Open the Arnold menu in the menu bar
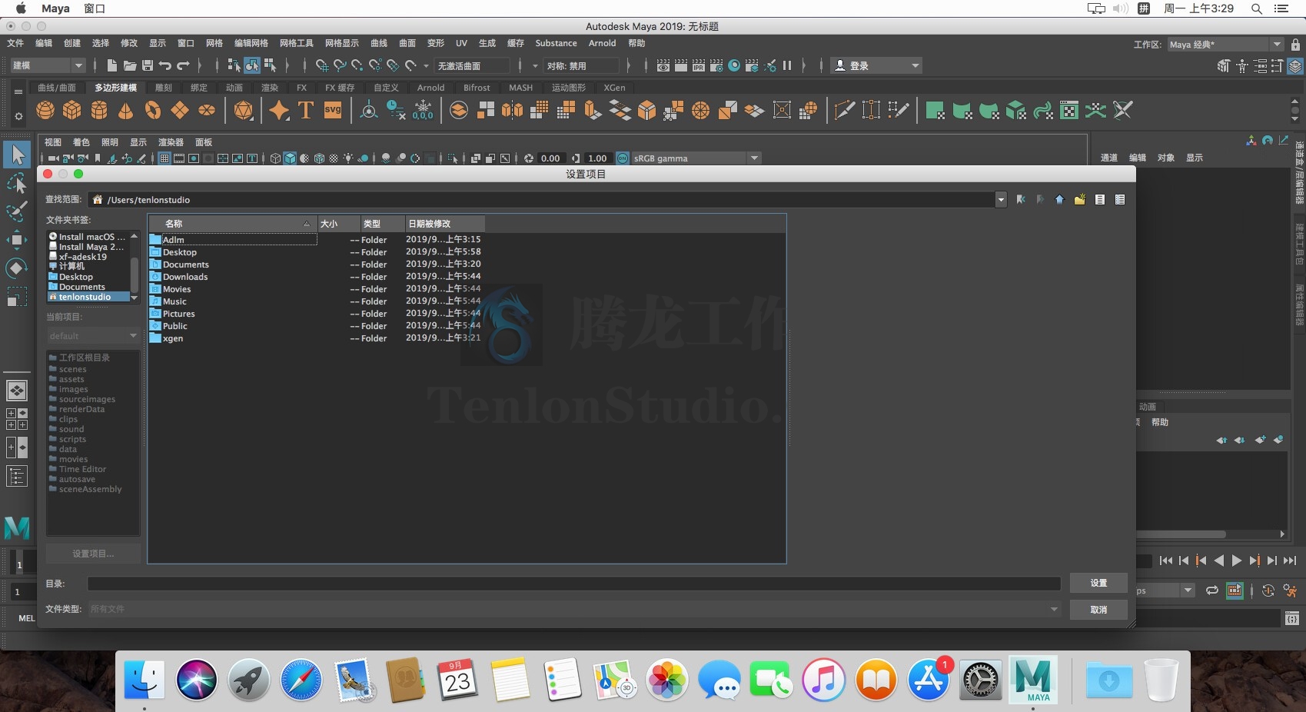Image resolution: width=1306 pixels, height=712 pixels. pyautogui.click(x=602, y=43)
